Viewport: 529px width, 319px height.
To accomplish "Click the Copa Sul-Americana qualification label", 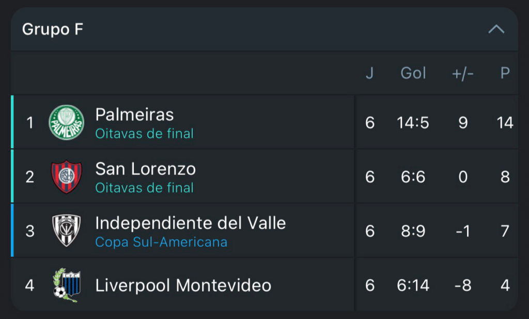I will point(161,242).
